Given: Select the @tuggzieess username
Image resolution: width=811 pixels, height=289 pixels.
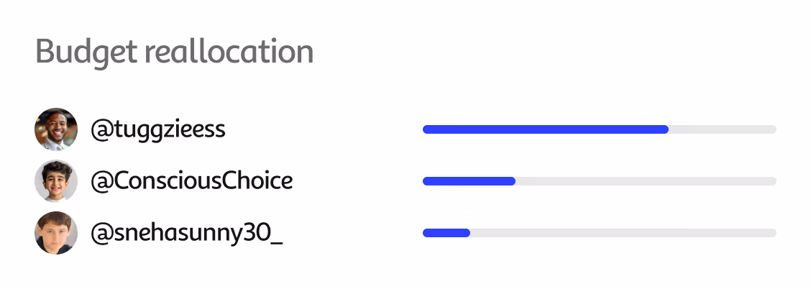Looking at the screenshot, I should point(157,130).
